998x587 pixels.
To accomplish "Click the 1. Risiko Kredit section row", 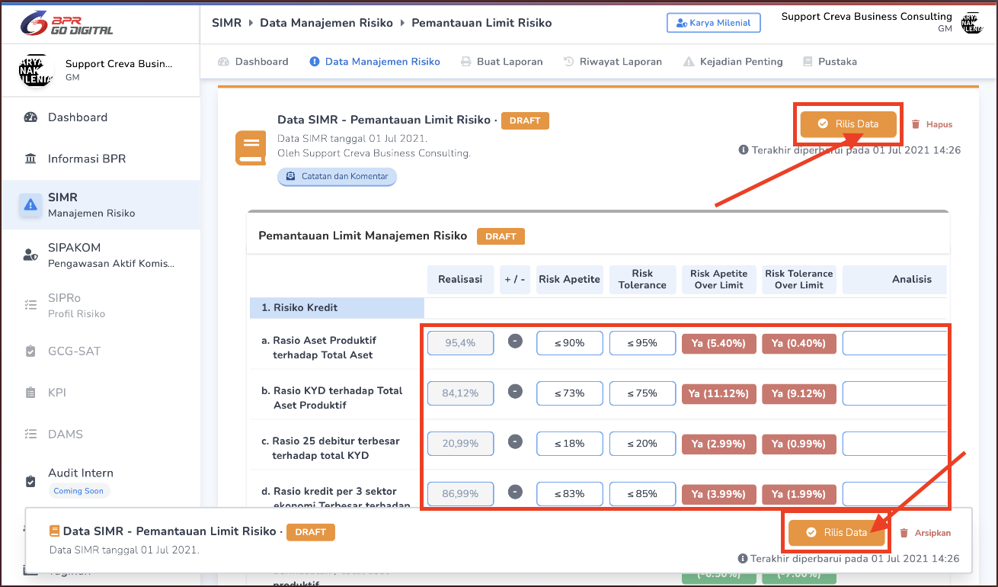I will pyautogui.click(x=337, y=308).
